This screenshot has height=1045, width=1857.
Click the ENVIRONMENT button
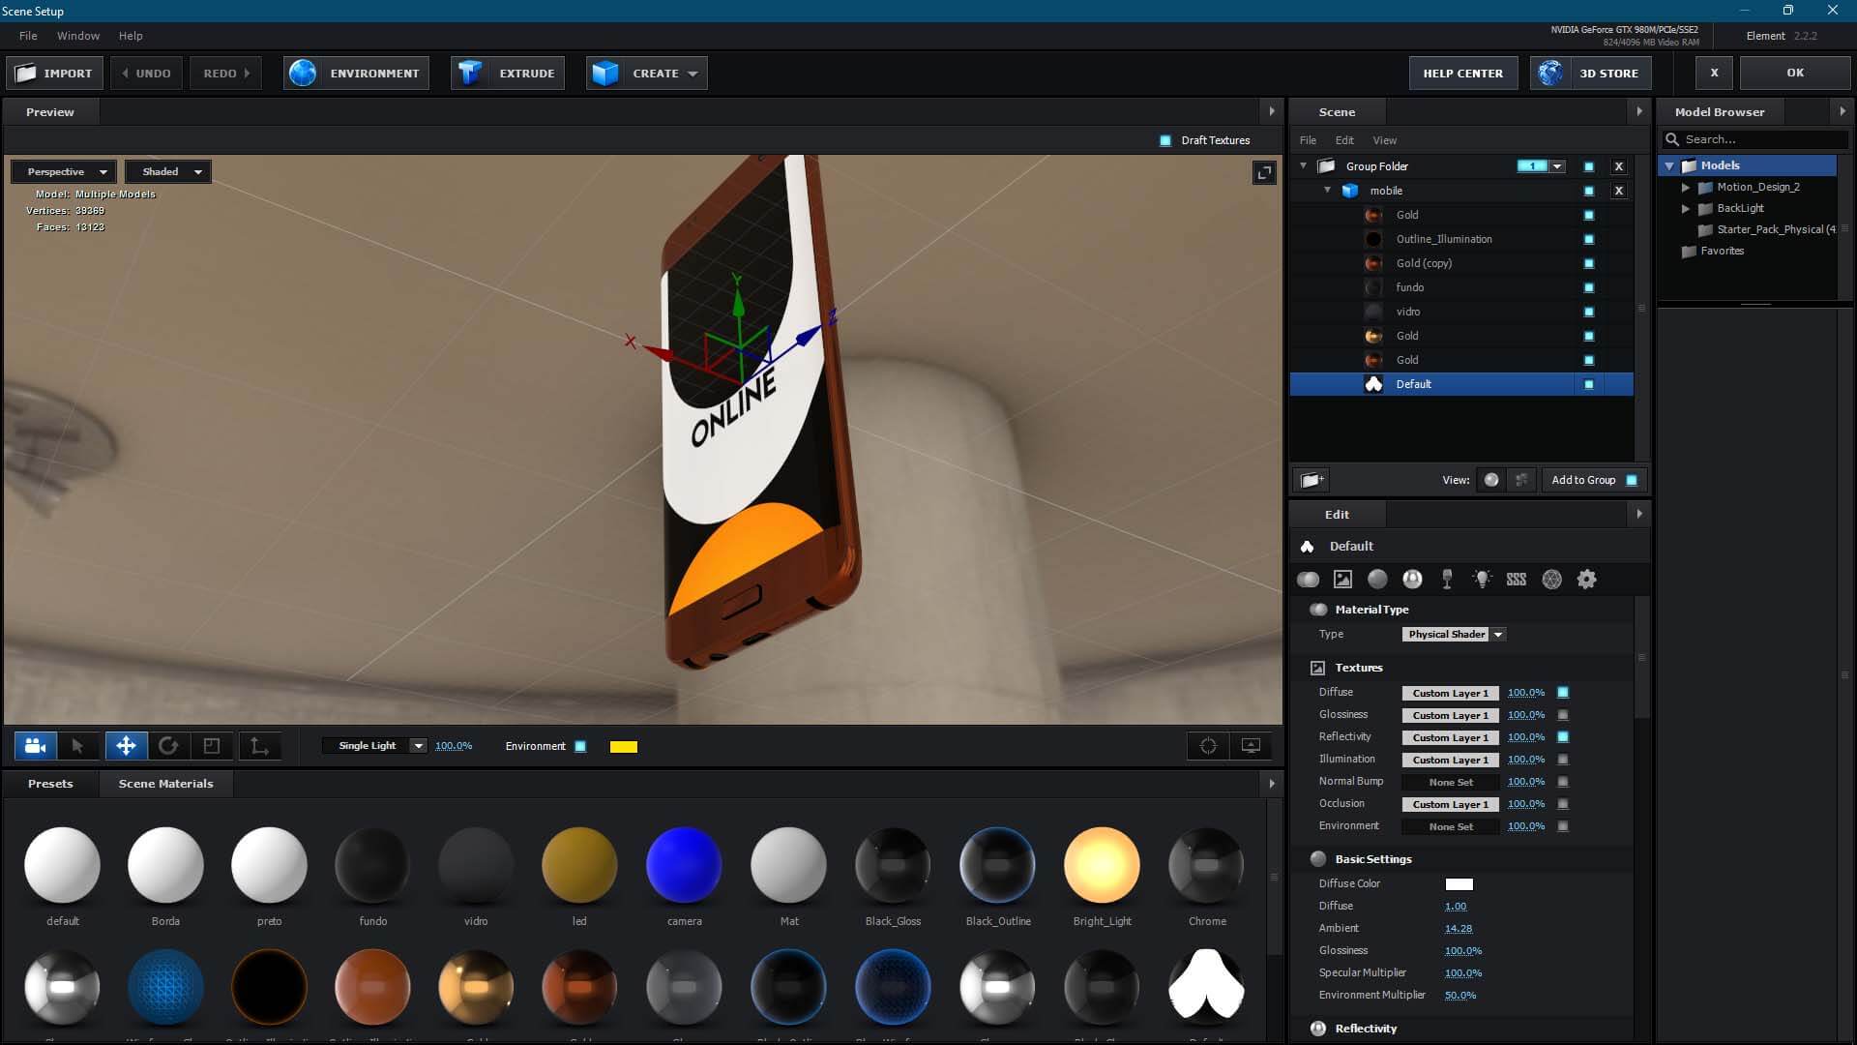[356, 74]
